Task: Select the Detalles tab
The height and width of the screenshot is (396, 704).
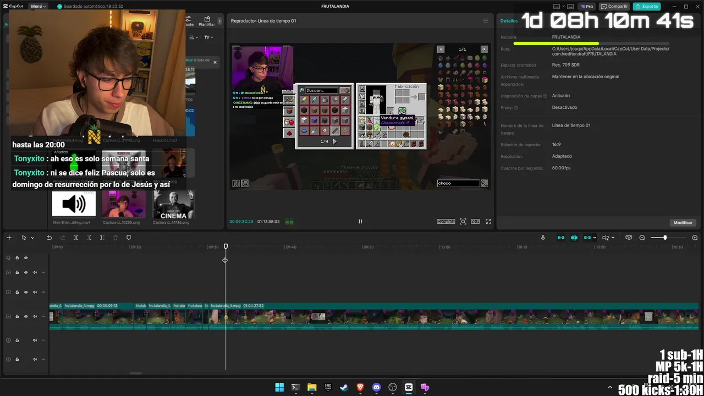Action: point(509,21)
